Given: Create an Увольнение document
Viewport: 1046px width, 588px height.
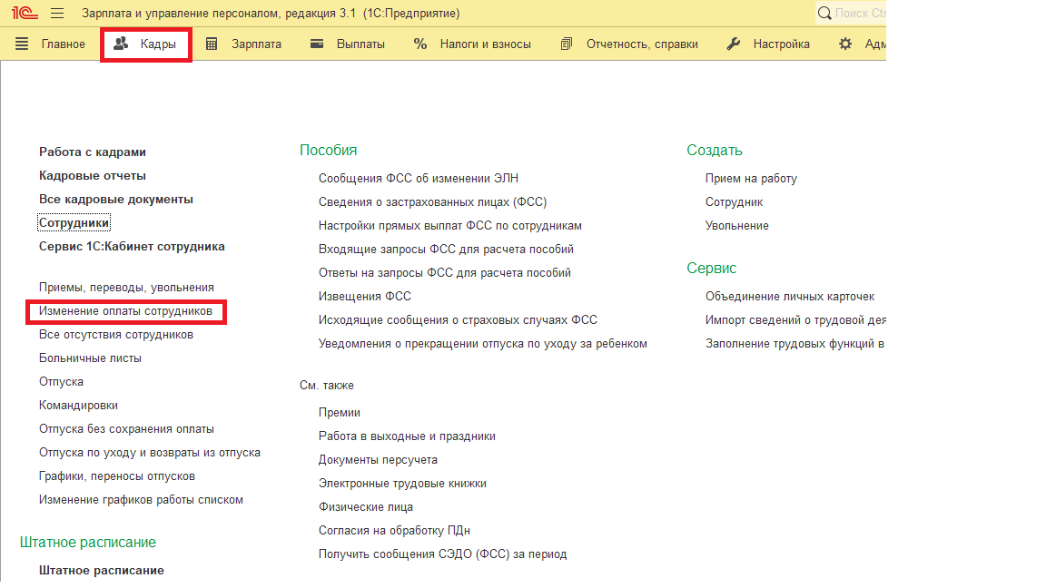Looking at the screenshot, I should tap(737, 225).
